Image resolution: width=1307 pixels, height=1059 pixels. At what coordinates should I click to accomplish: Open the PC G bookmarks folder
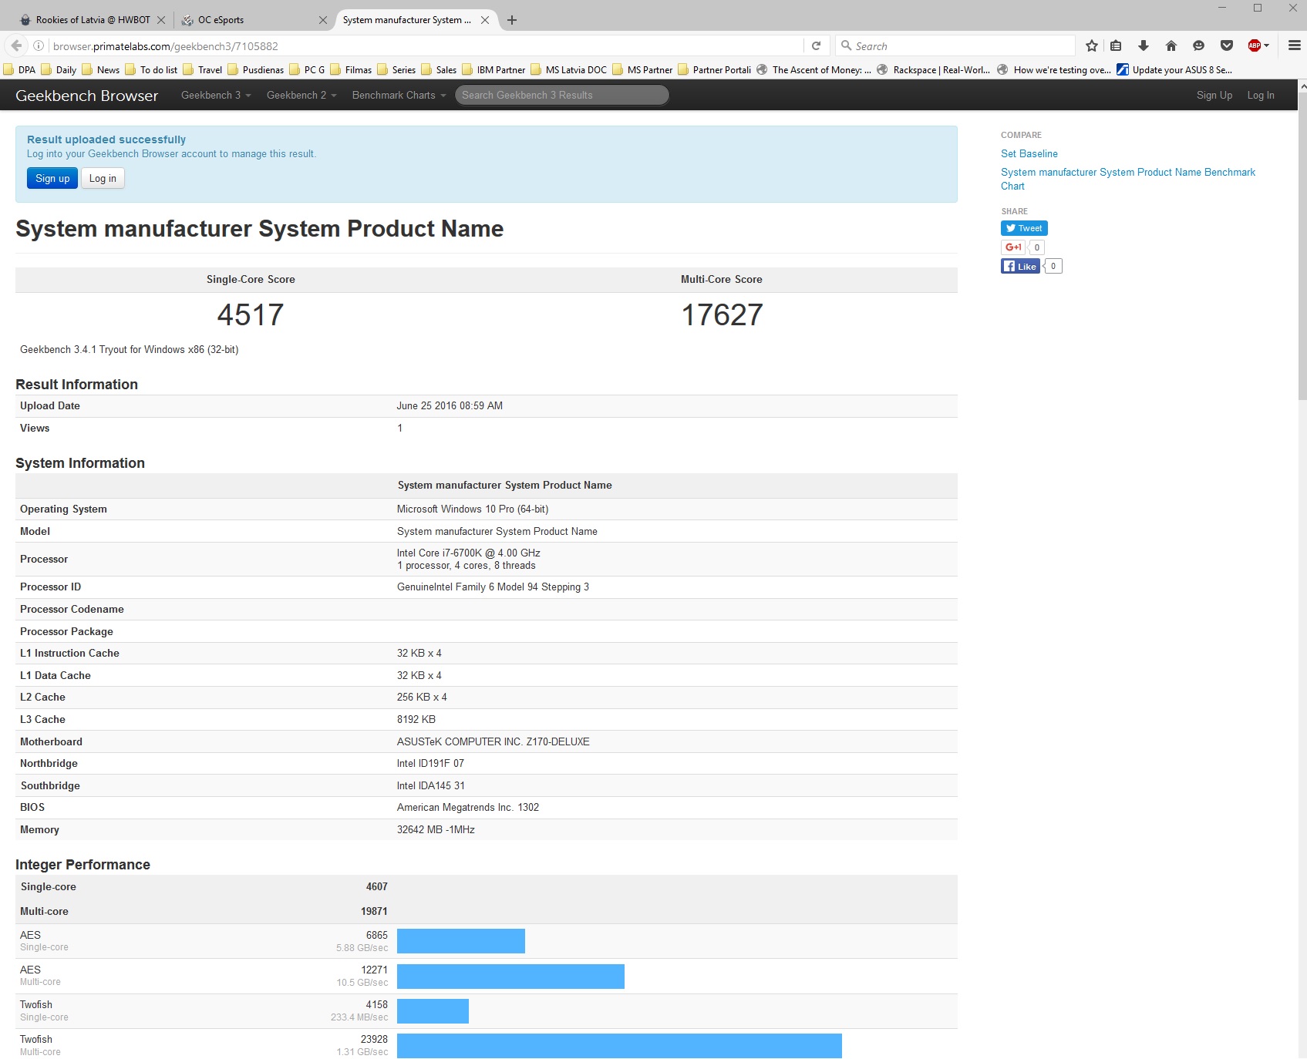(x=307, y=69)
